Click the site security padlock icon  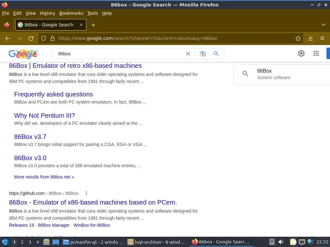(53, 39)
